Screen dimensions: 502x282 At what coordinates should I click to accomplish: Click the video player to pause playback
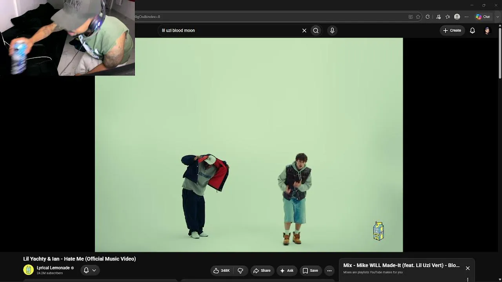coord(249,145)
